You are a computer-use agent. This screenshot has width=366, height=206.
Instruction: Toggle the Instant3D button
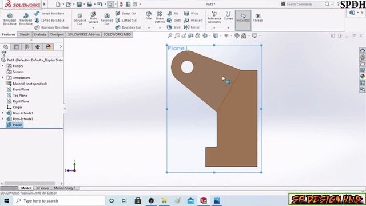[243, 20]
